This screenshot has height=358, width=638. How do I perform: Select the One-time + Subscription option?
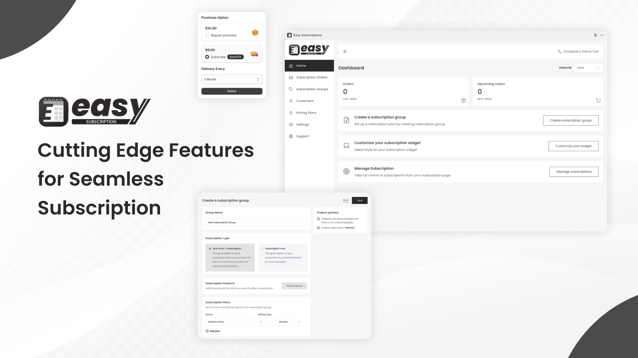tap(210, 248)
